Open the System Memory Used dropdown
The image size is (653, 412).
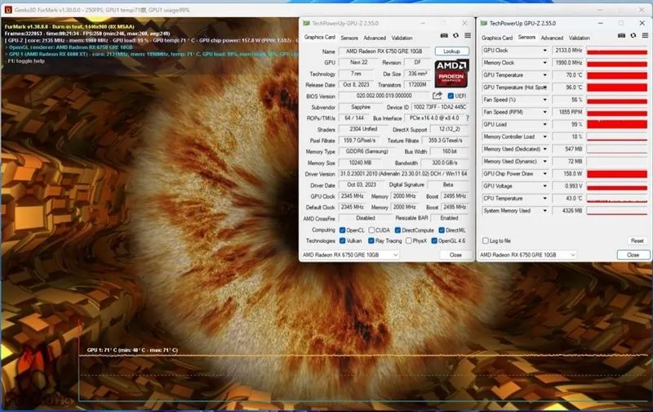544,211
